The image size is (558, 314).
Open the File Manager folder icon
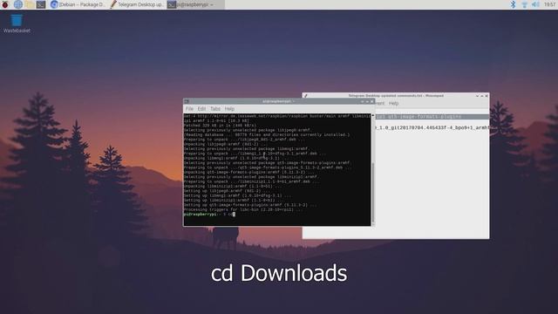pos(30,4)
